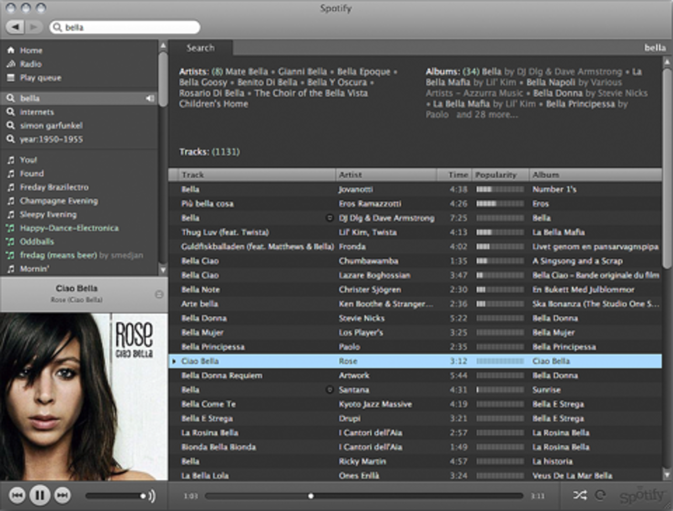Screen dimensions: 673x511
Task: Select Home in the sidebar
Action: pyautogui.click(x=30, y=50)
